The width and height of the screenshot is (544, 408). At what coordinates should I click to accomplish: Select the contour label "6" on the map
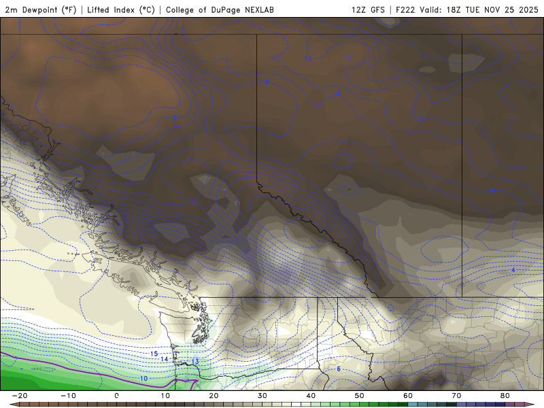tap(339, 369)
